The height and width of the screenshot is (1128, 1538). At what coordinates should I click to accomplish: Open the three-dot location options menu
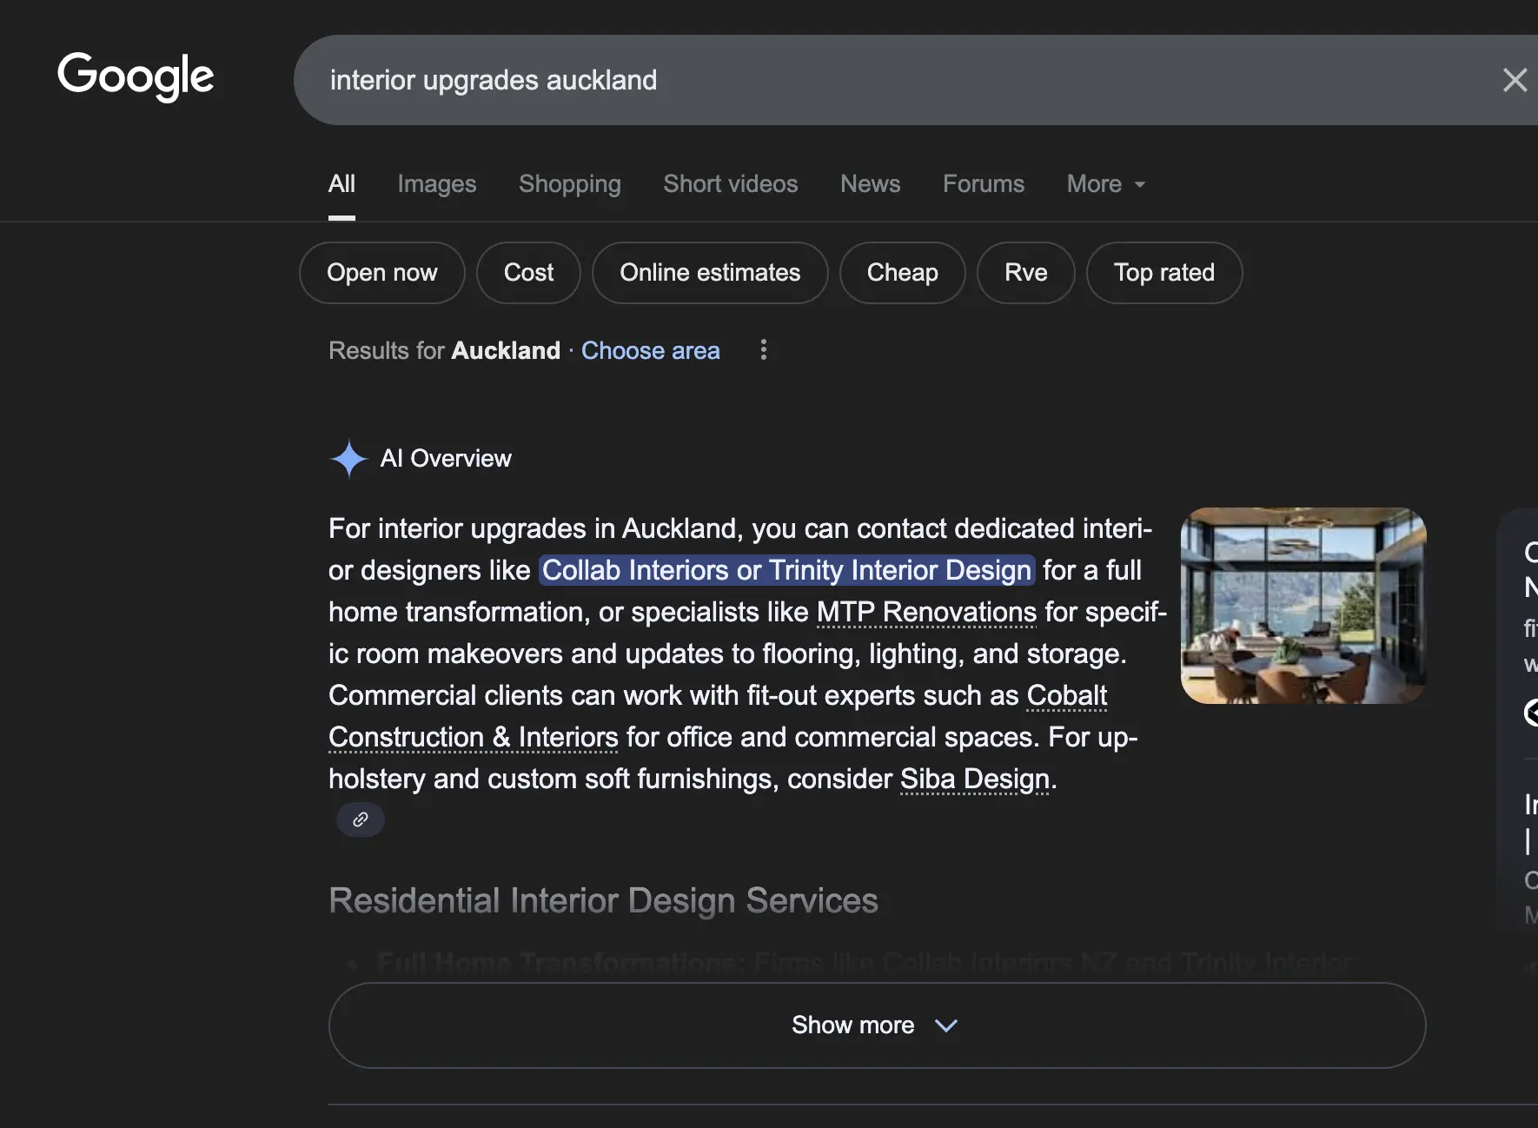[x=764, y=349]
